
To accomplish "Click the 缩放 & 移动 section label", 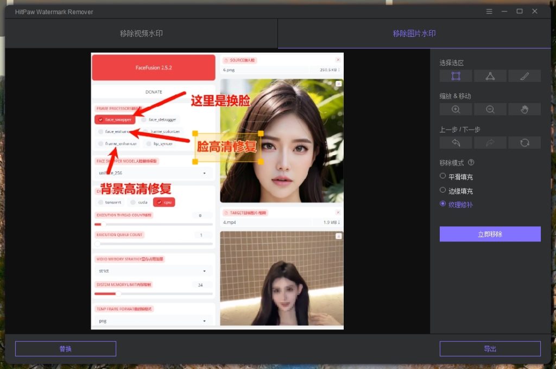I will tap(456, 96).
